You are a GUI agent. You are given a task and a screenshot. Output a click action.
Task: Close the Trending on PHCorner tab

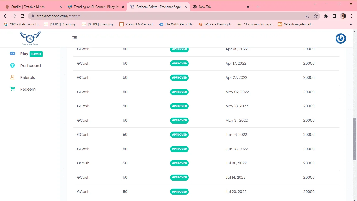point(123,7)
